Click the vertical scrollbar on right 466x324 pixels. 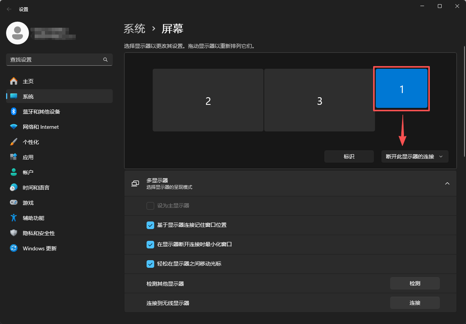coord(464,101)
